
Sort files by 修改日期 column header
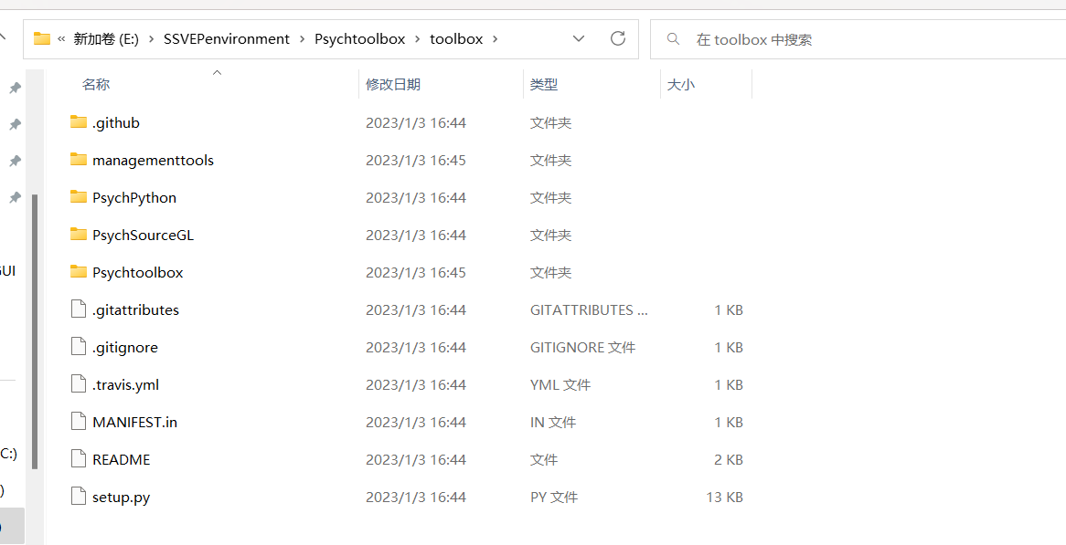392,83
